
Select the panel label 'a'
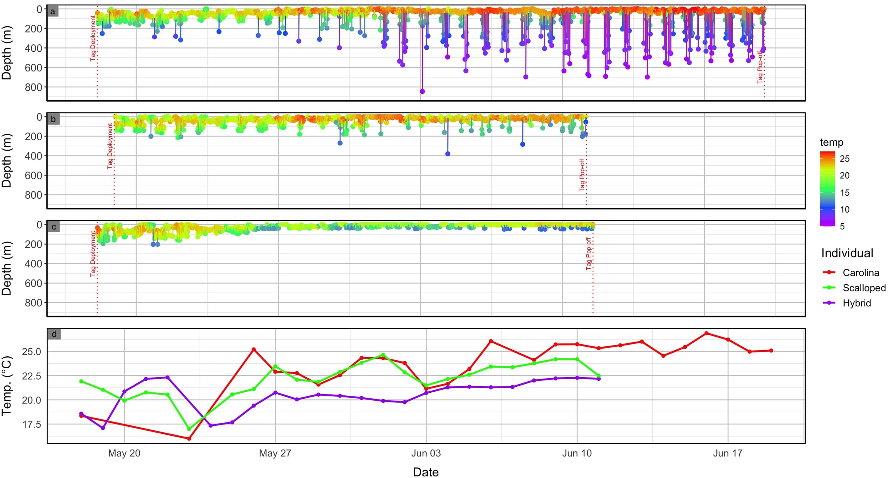(52, 11)
